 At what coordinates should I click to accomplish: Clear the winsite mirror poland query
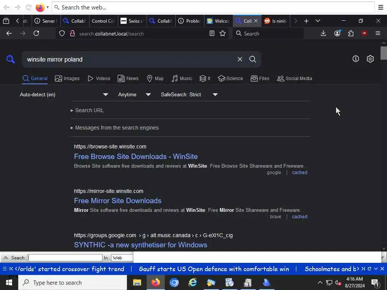(240, 59)
